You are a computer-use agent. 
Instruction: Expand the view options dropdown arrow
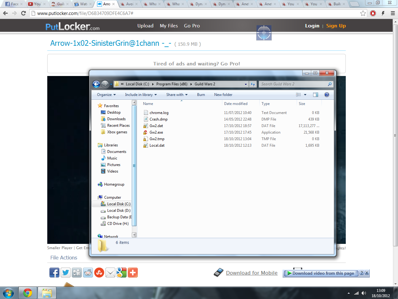coord(305,95)
